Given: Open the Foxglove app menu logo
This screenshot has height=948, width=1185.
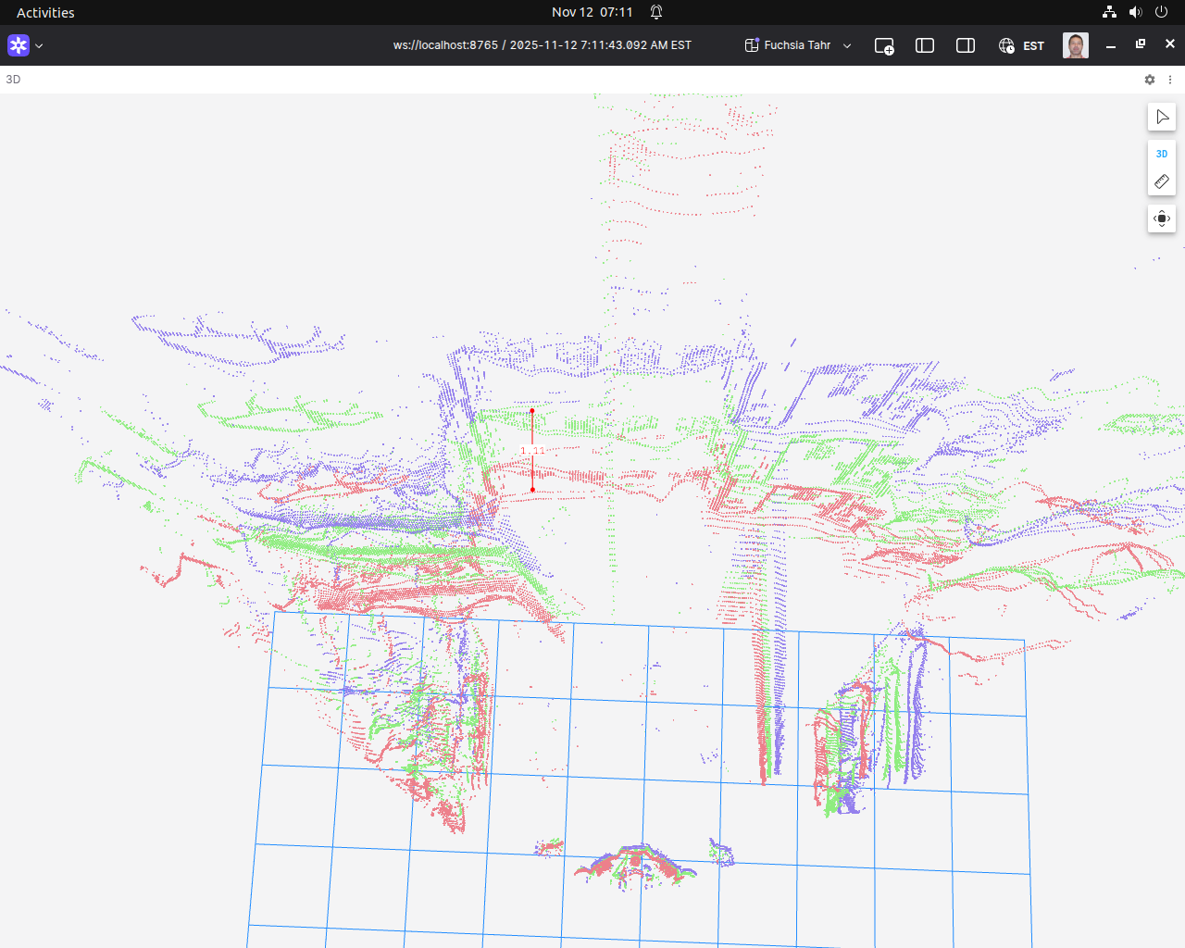Looking at the screenshot, I should pyautogui.click(x=19, y=45).
